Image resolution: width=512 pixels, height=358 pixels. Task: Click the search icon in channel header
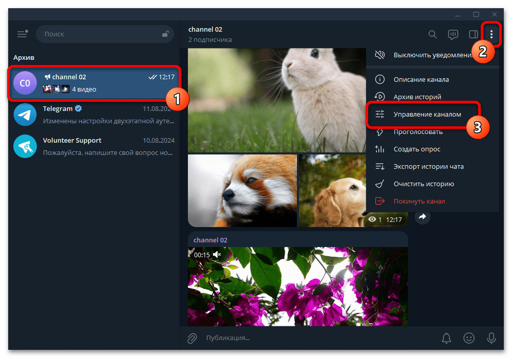pyautogui.click(x=433, y=34)
